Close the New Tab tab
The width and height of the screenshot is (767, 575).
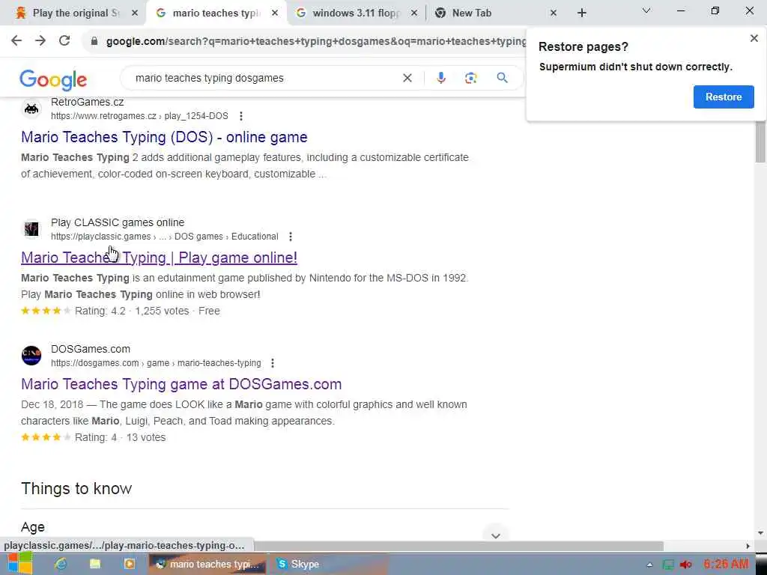click(554, 13)
